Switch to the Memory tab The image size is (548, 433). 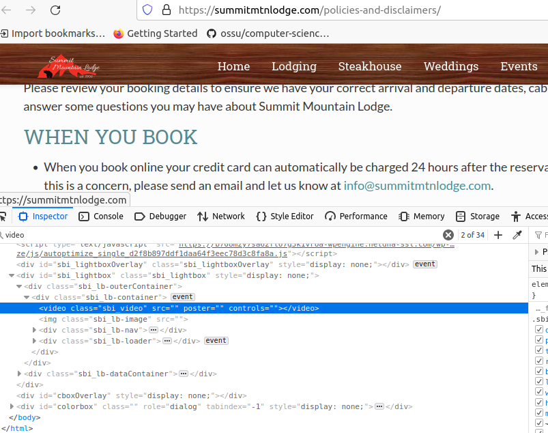point(422,216)
